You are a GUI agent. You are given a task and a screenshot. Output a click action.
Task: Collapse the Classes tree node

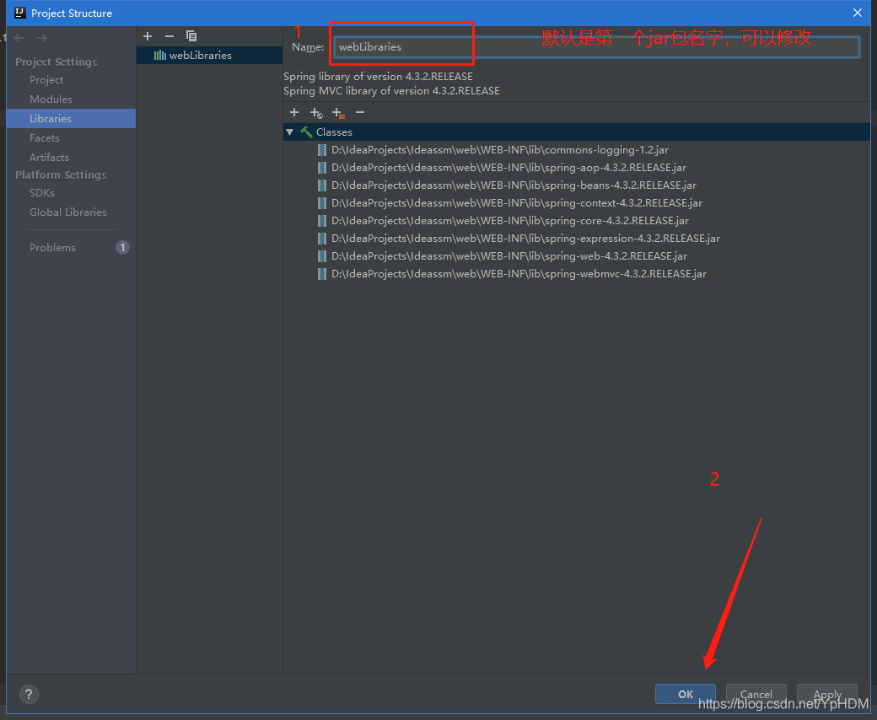point(290,132)
